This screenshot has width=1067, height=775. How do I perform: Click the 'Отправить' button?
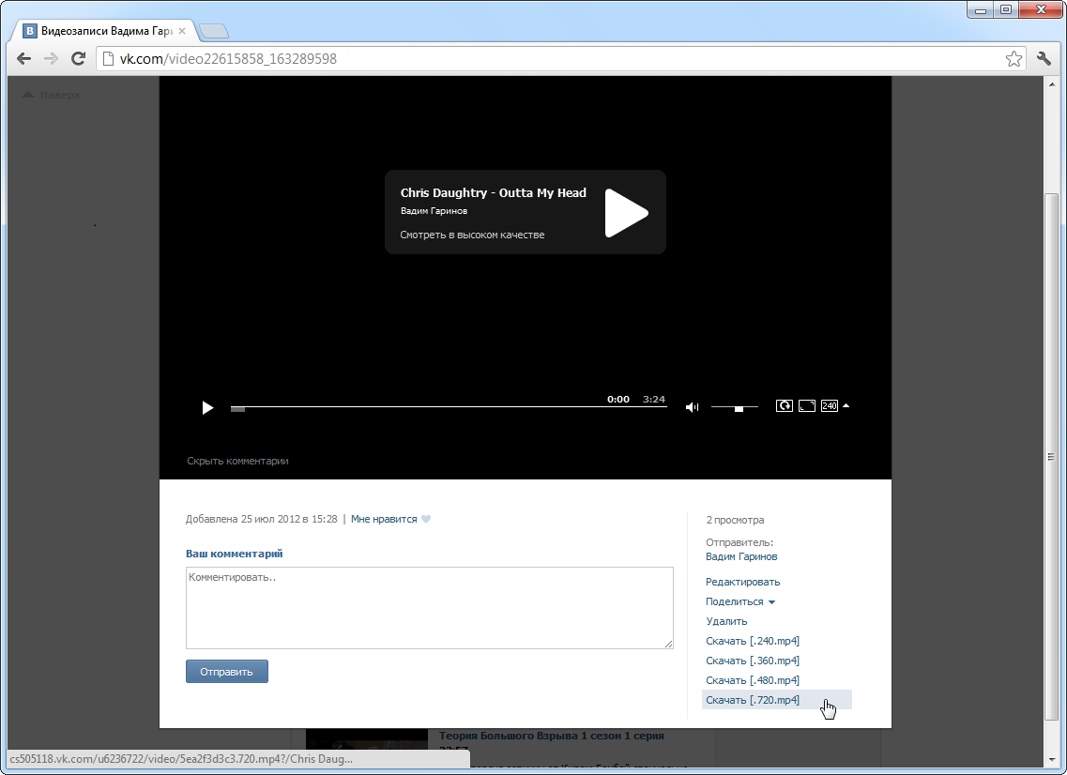tap(226, 672)
